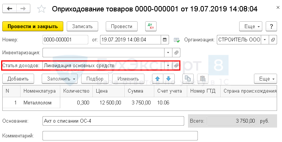The height and width of the screenshot is (142, 282).
Task: Open help with the question mark button
Action: click(271, 26)
